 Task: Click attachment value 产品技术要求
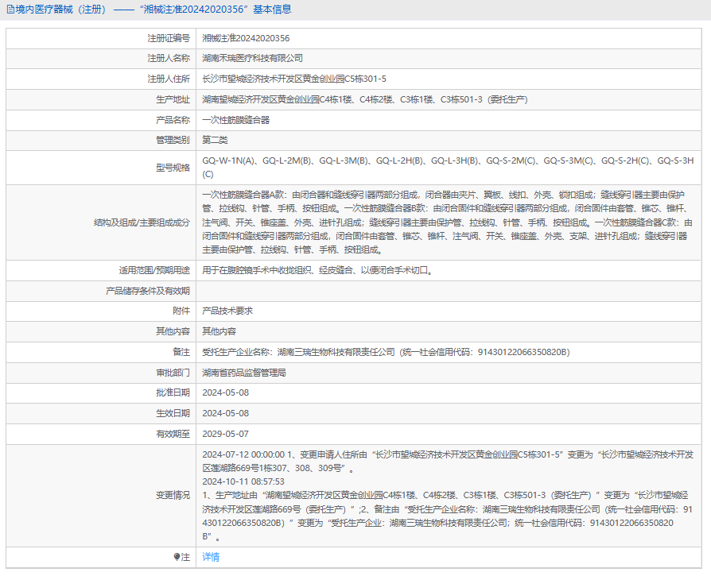pos(227,311)
